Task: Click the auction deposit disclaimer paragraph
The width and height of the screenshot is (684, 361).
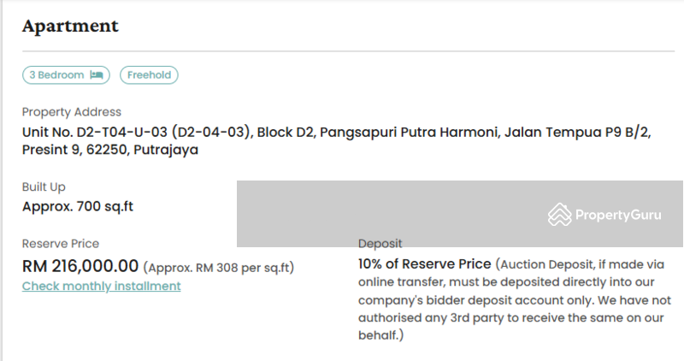Action: 515,300
